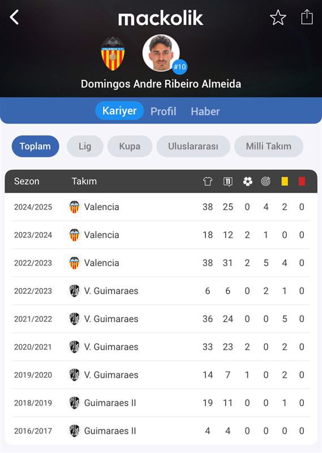Select the Toplam filter pill

[35, 146]
